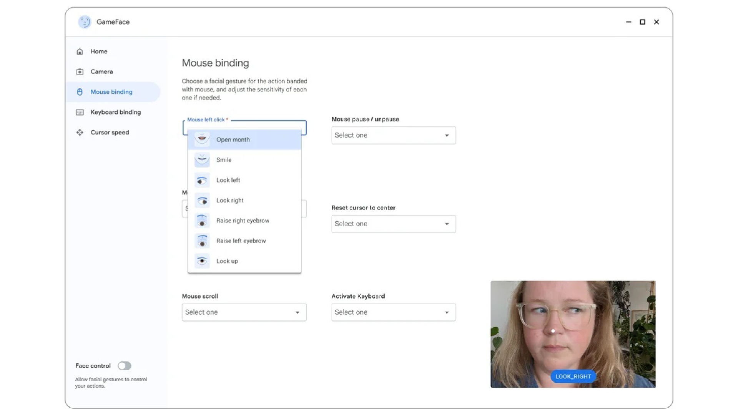The image size is (738, 415).
Task: Select Cursor speed from sidebar
Action: click(110, 132)
